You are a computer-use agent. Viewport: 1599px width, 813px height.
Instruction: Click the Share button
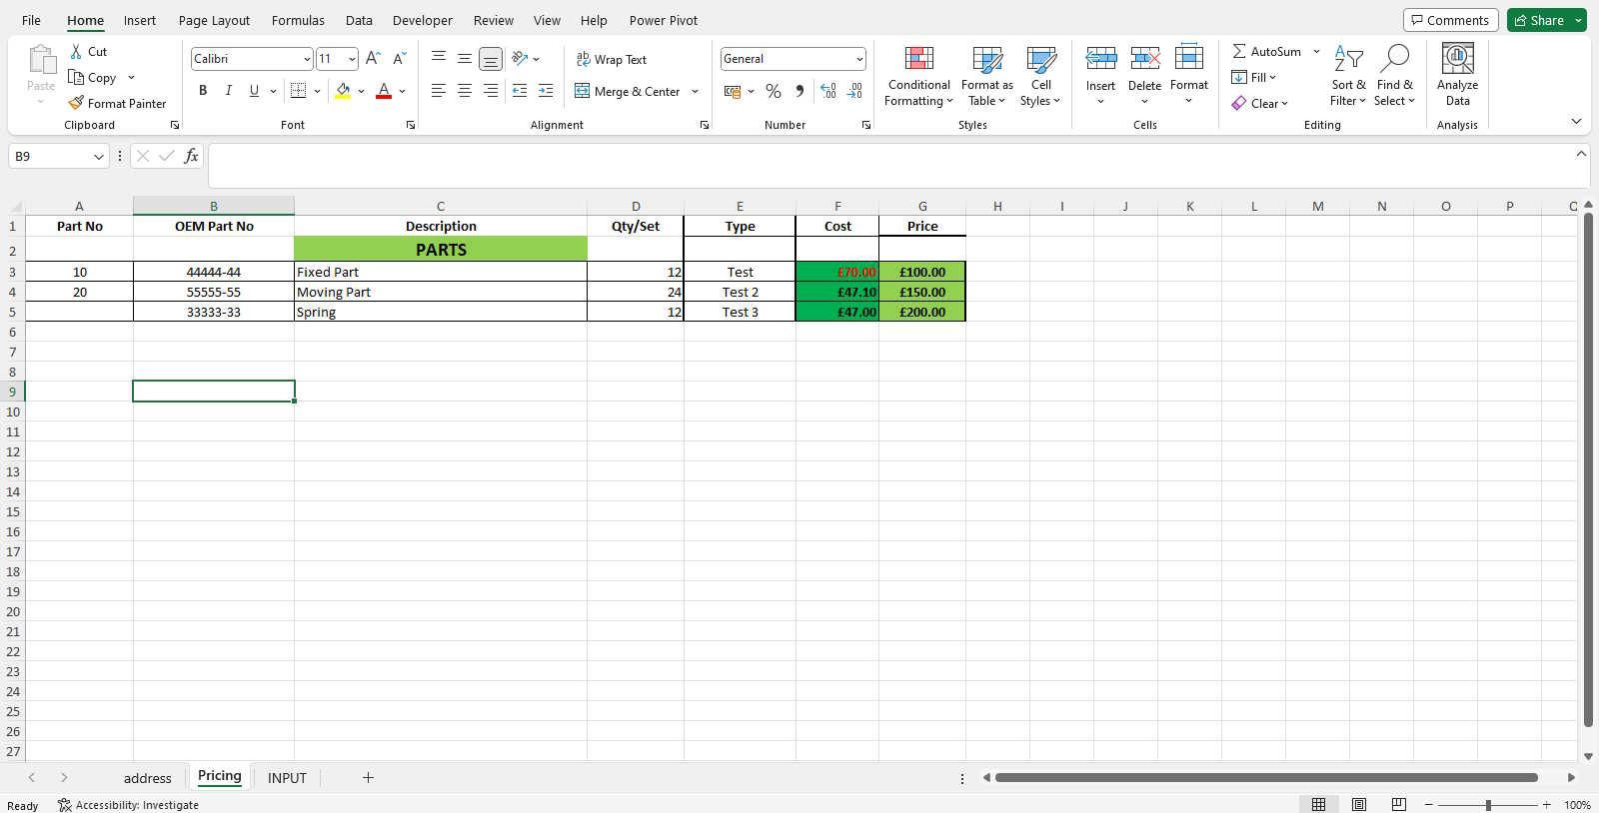click(x=1539, y=20)
